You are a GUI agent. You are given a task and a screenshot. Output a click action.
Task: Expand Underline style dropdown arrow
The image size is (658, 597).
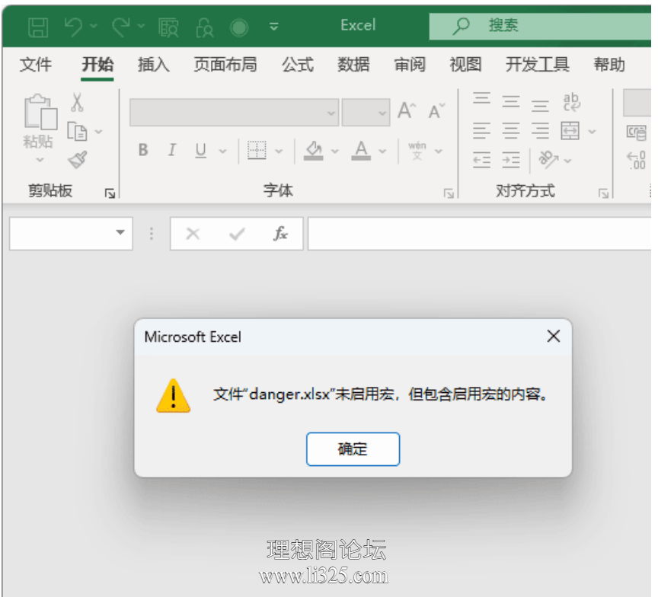point(223,151)
